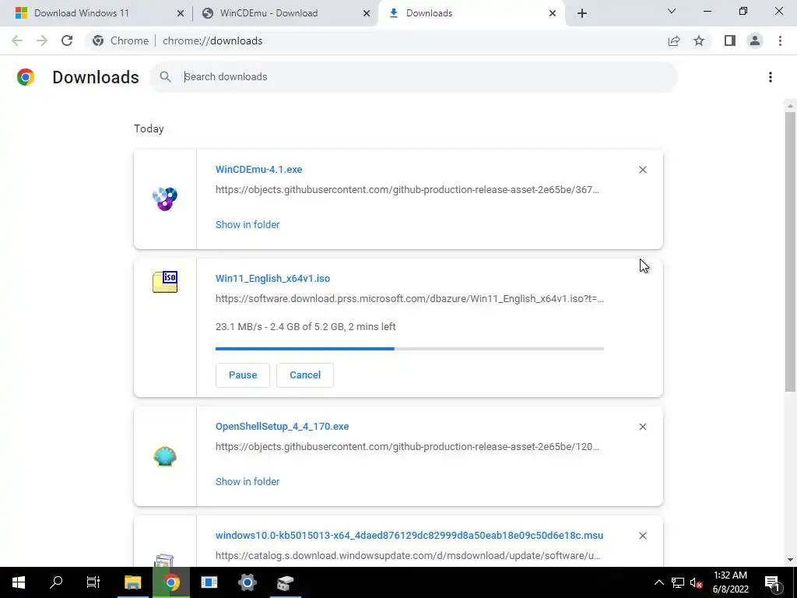Viewport: 797px width, 598px height.
Task: Show OpenShellSetup in folder
Action: (x=248, y=481)
